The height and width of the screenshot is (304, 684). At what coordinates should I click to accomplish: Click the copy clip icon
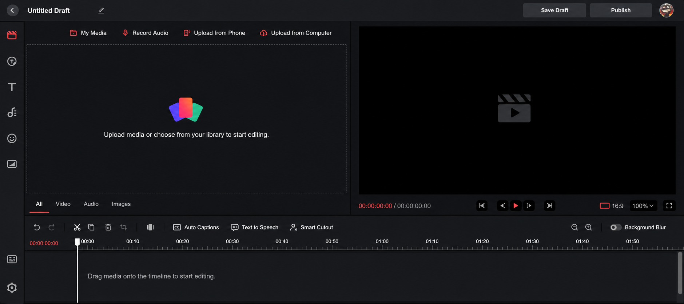pos(91,227)
